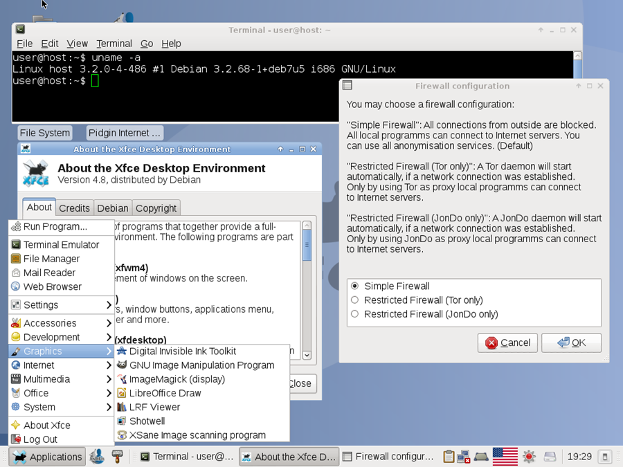Expand the Multimedia submenu arrow
This screenshot has width=623, height=467.
109,379
